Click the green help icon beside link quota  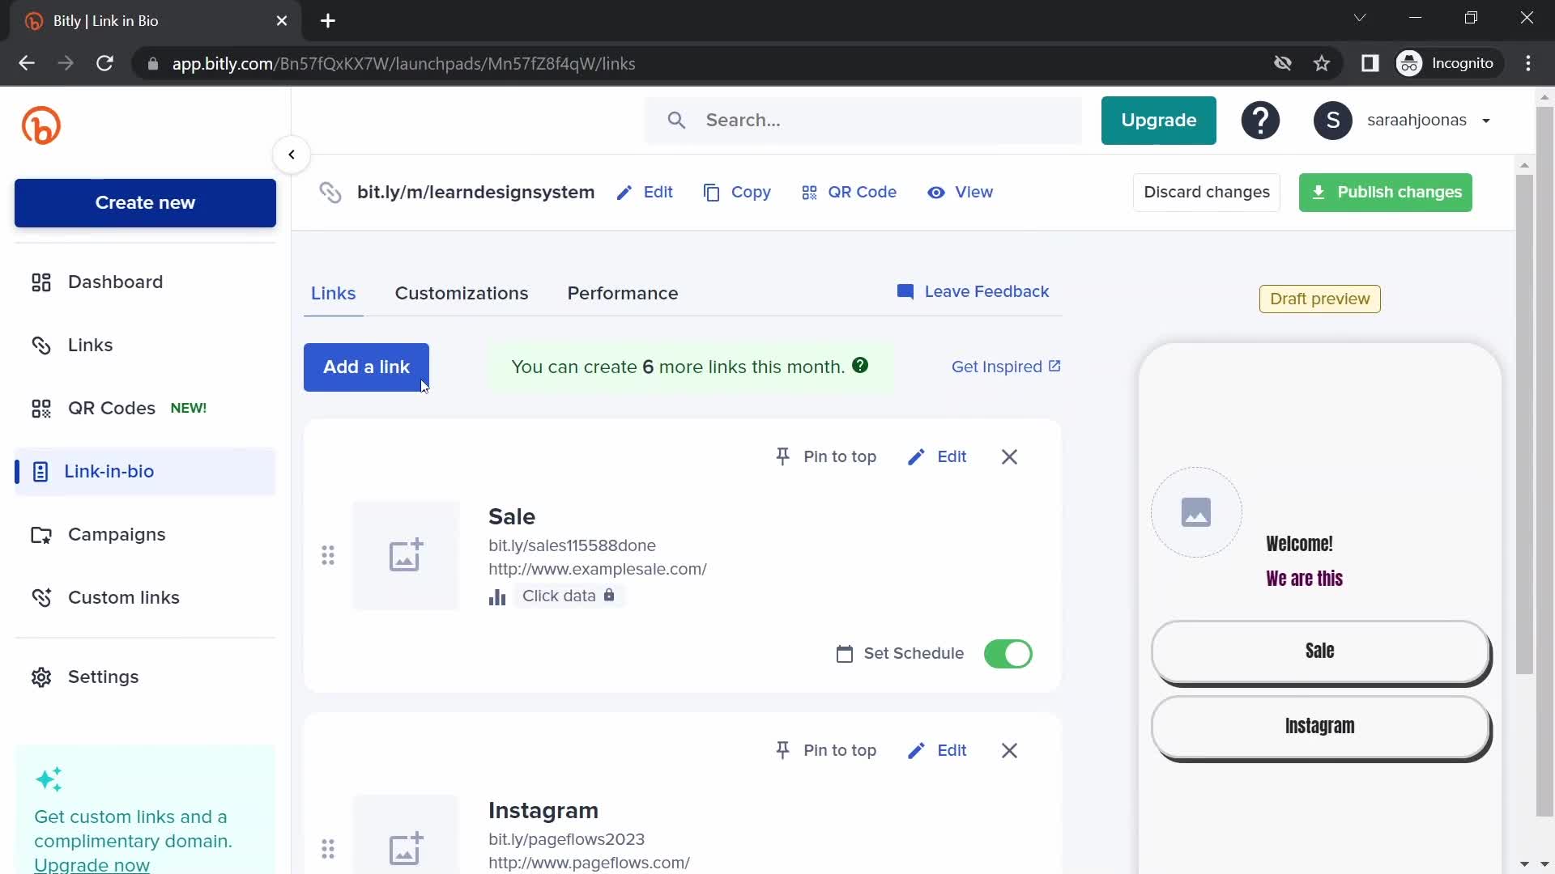point(860,366)
